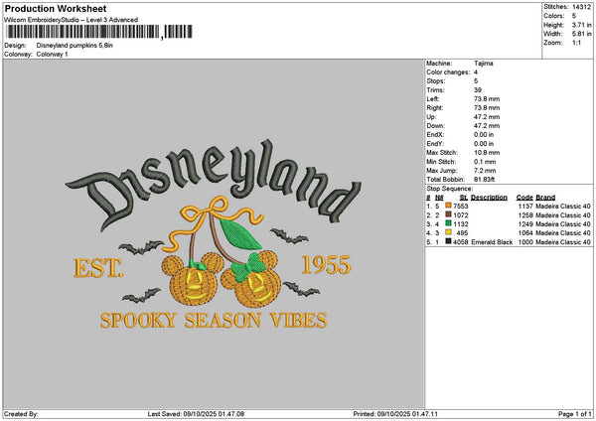
Task: Click the Min Stitch value 0.1 mm
Action: (485, 162)
